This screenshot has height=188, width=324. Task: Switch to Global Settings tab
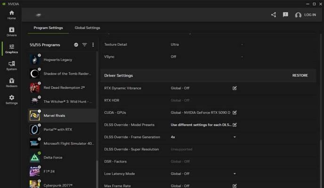[x=87, y=28]
